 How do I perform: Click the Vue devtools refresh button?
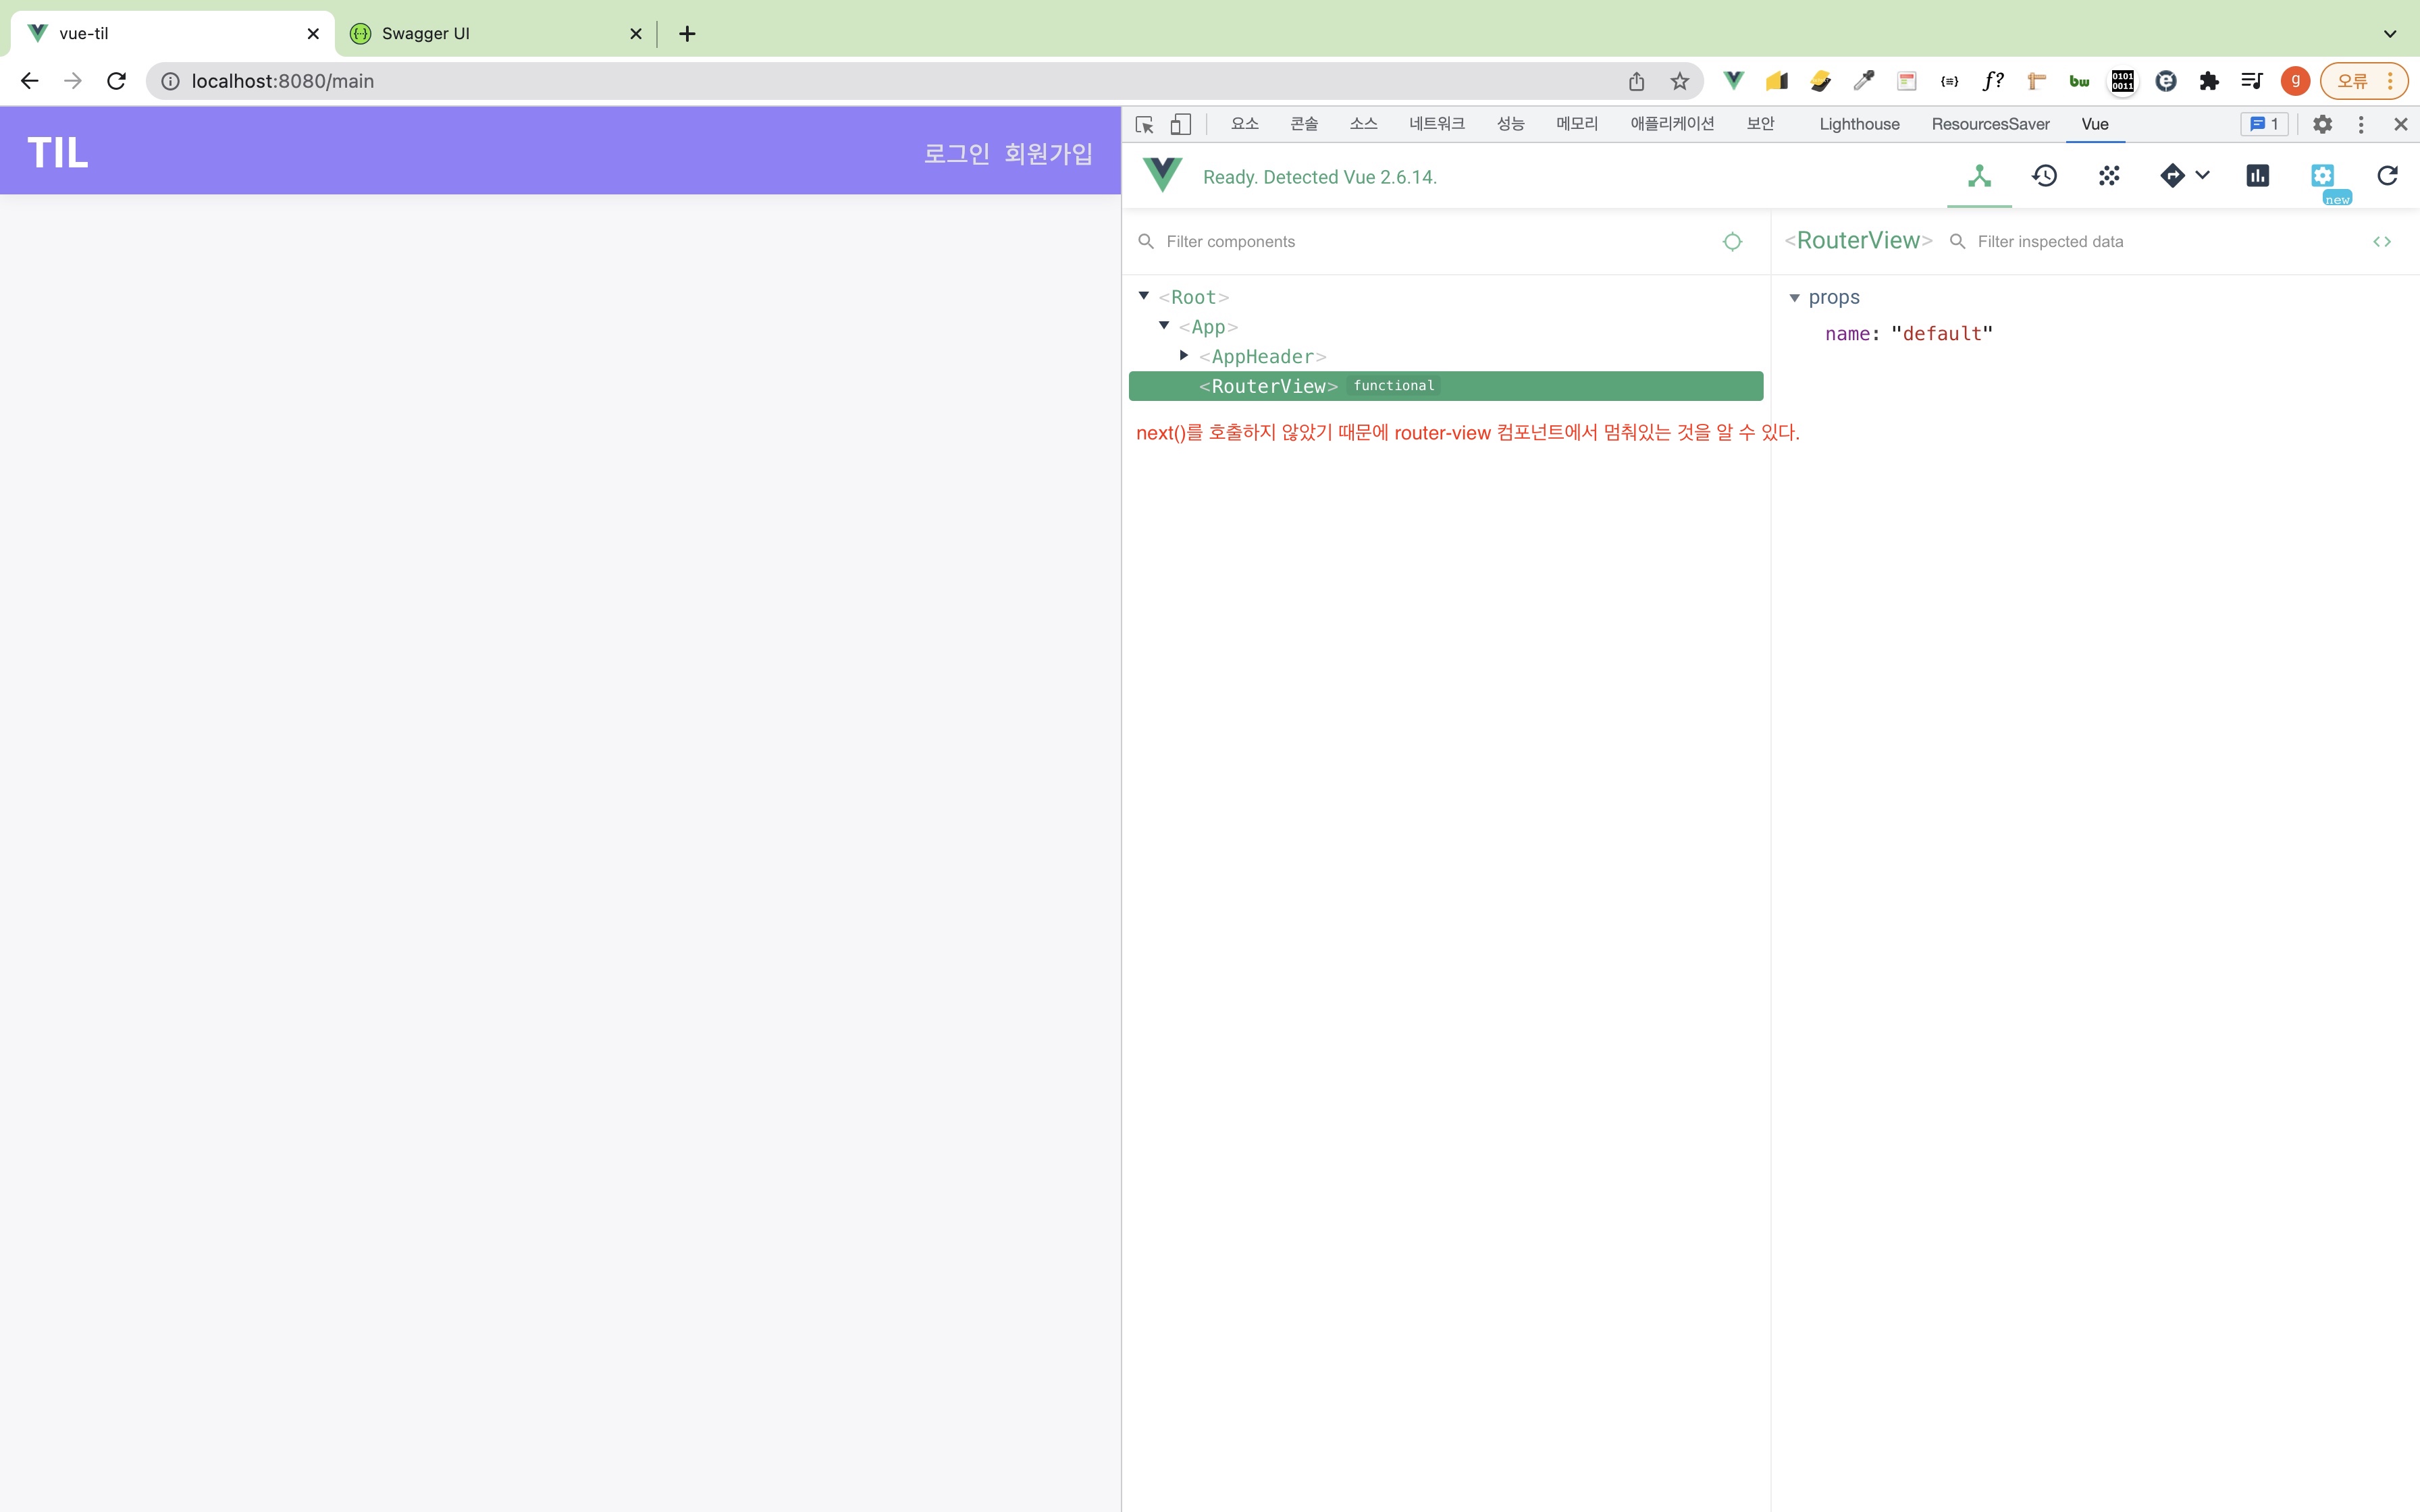2387,176
